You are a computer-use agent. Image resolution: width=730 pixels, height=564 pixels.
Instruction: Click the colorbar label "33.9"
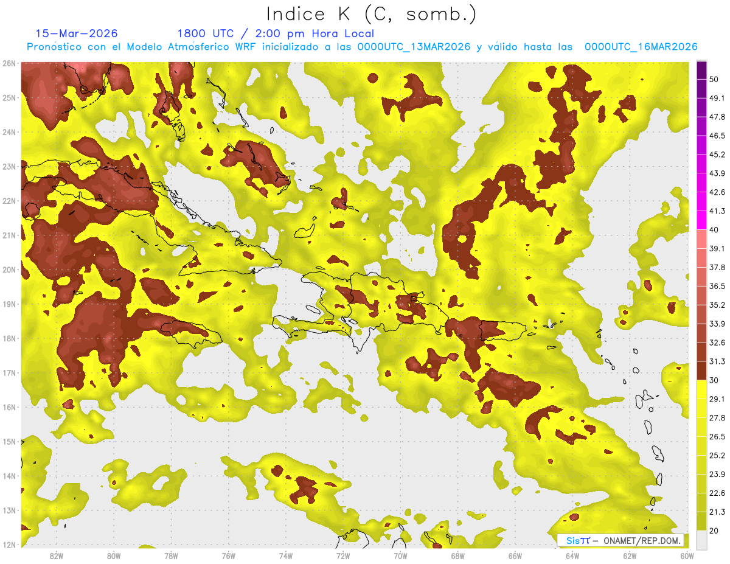pos(717,324)
